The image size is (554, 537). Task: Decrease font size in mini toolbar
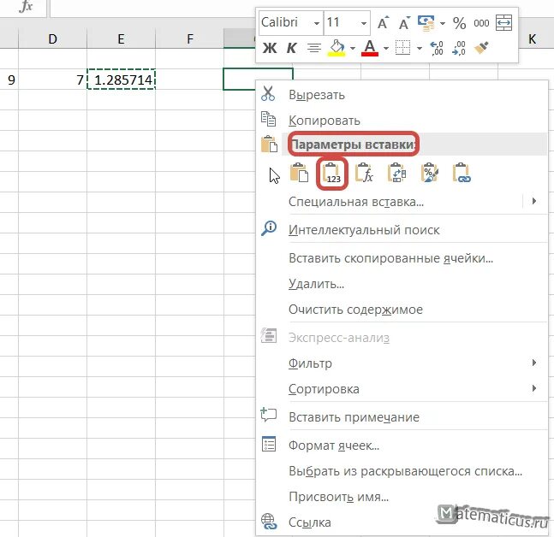pos(404,23)
